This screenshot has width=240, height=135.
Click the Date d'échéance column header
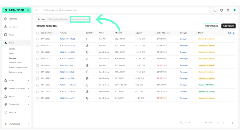click(x=164, y=33)
